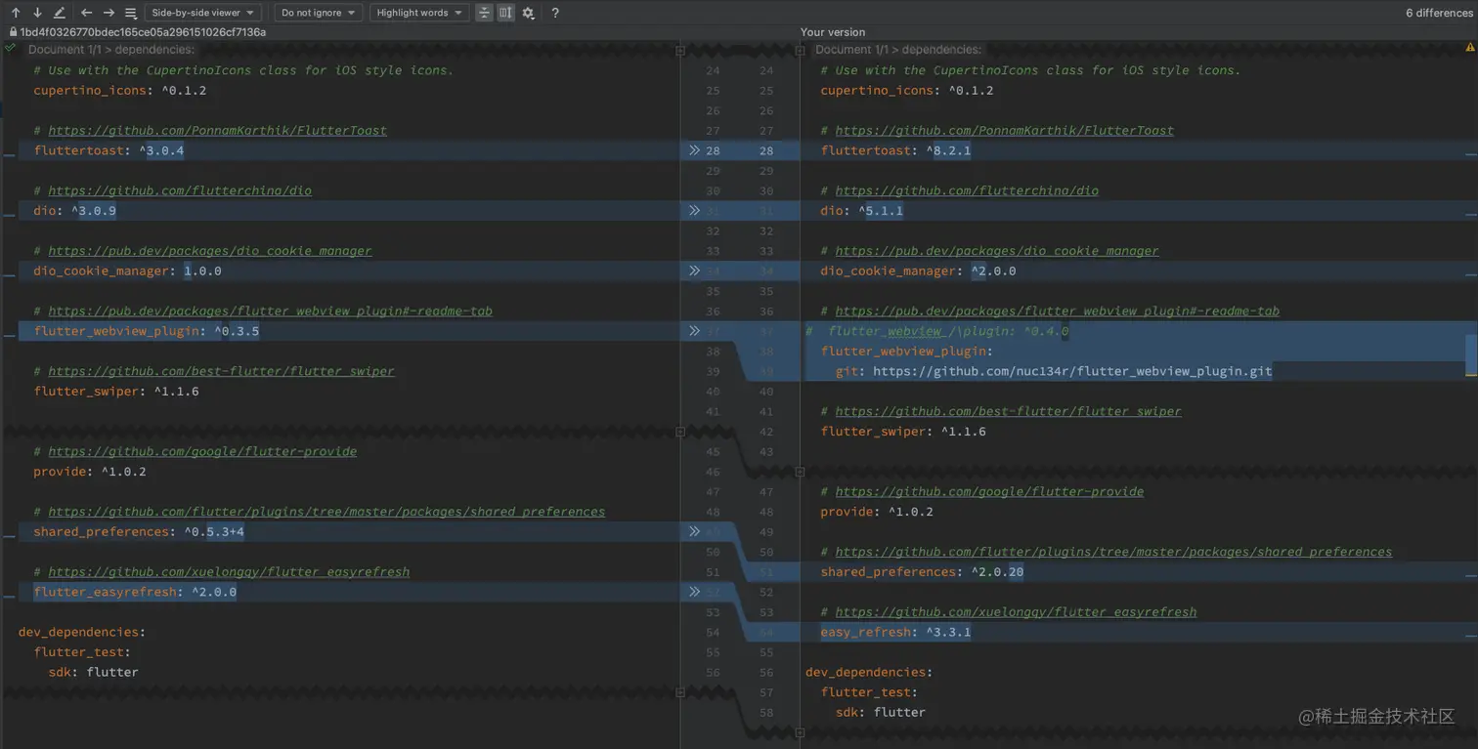This screenshot has width=1478, height=749.
Task: Jump to next difference with down arrow
Action: (37, 13)
